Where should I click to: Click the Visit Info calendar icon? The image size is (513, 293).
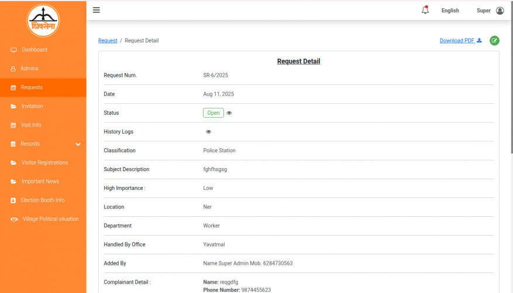click(x=13, y=125)
